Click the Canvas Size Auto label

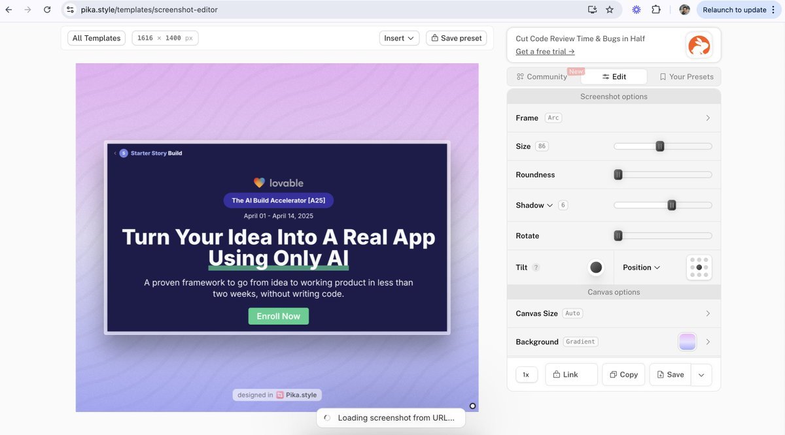click(572, 314)
